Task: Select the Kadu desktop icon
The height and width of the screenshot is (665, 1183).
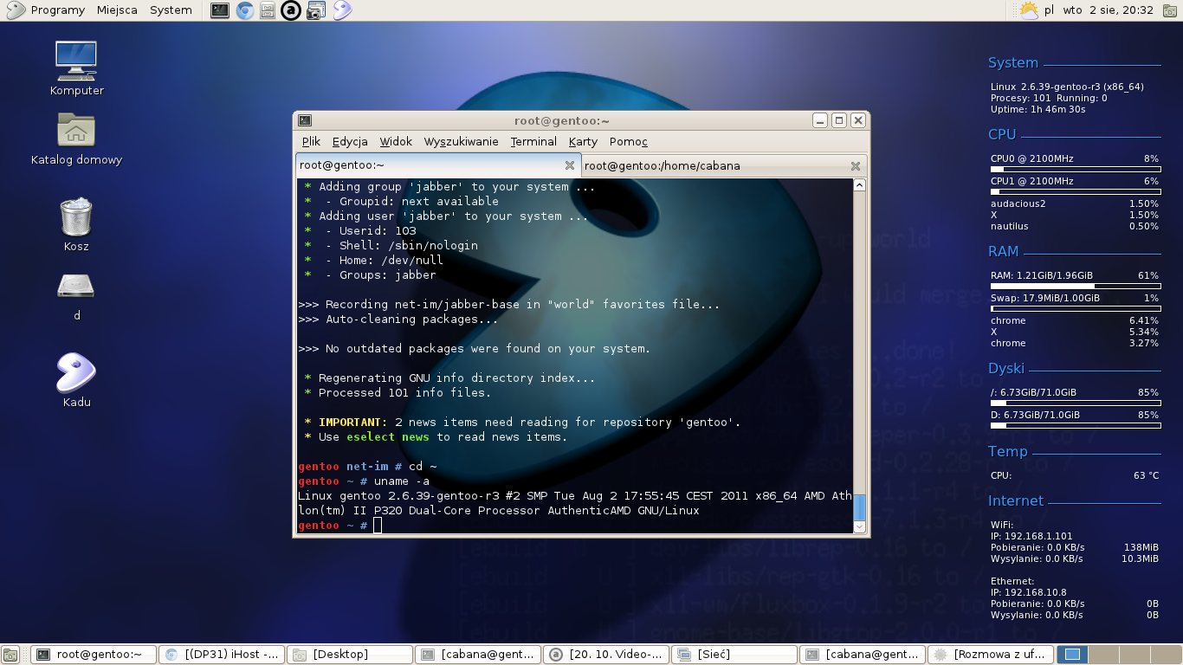Action: click(76, 380)
